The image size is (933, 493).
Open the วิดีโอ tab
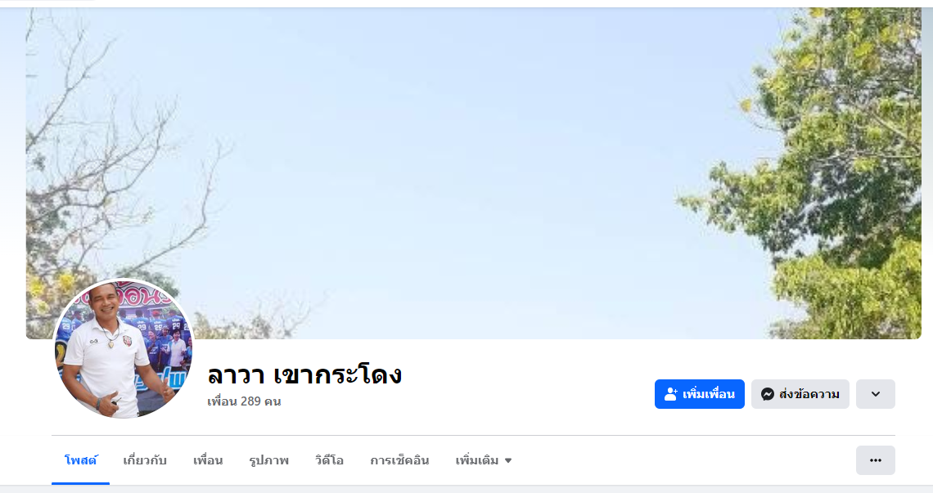pos(329,460)
